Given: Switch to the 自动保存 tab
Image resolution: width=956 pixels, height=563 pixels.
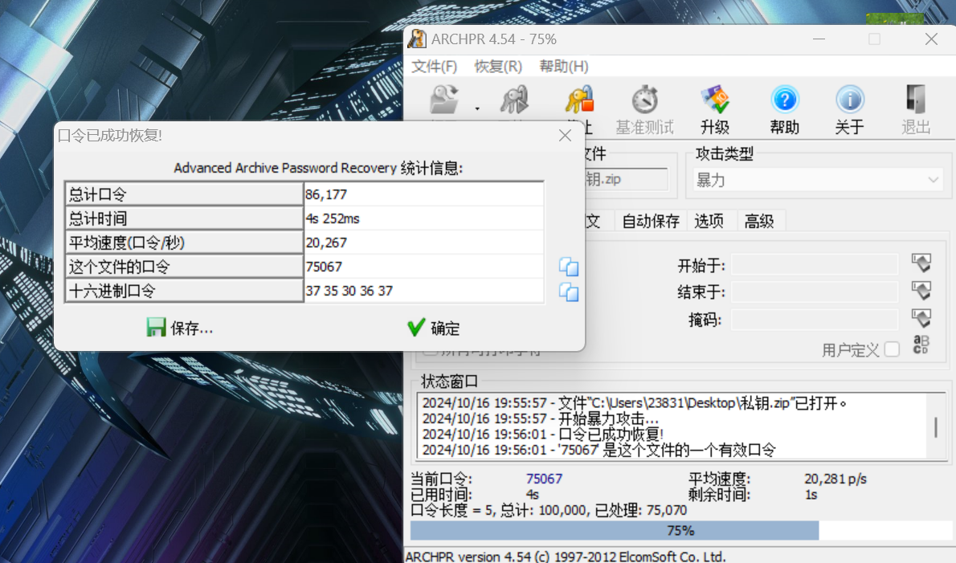Looking at the screenshot, I should click(651, 221).
